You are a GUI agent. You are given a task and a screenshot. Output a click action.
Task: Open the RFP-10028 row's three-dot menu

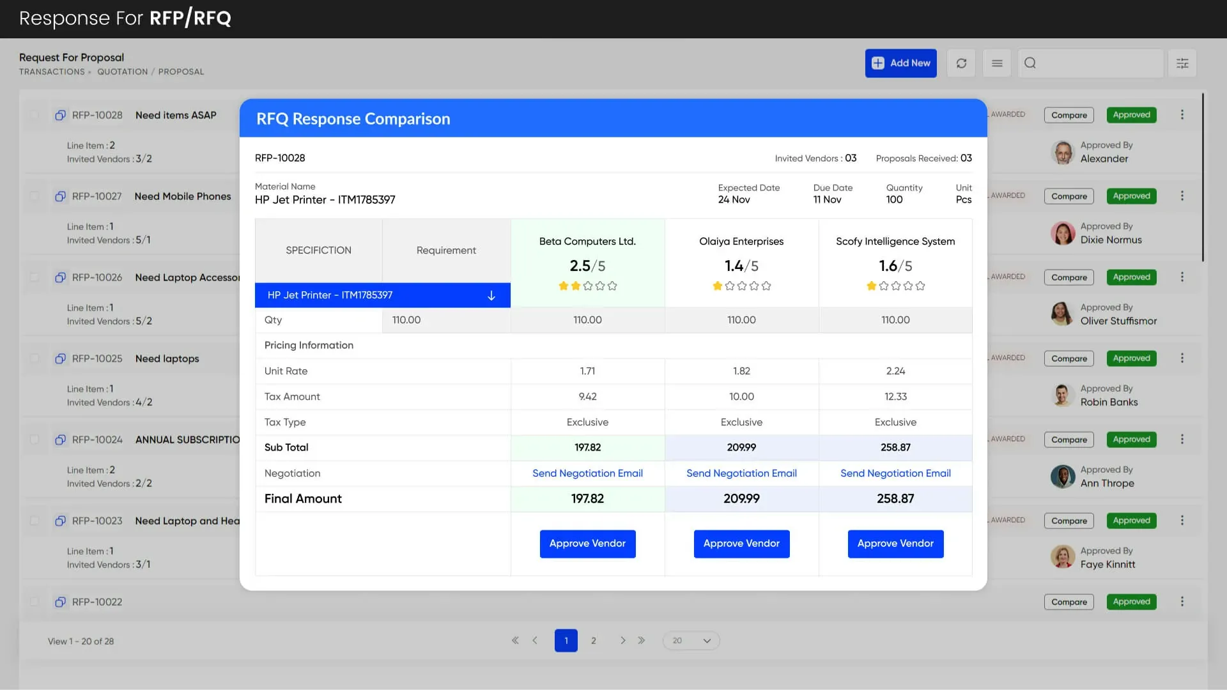(x=1182, y=115)
